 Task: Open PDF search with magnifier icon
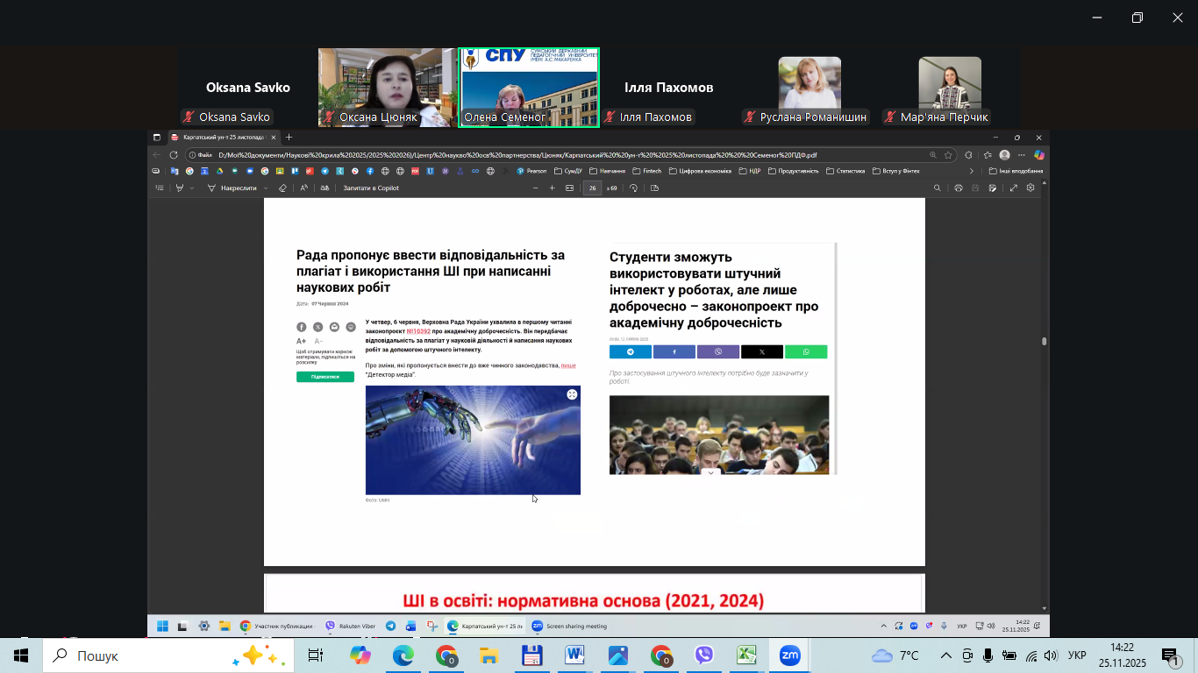coord(938,188)
